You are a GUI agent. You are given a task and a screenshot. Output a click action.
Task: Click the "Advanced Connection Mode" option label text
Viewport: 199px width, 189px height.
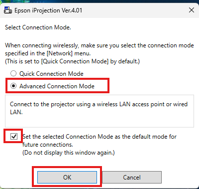(57, 86)
